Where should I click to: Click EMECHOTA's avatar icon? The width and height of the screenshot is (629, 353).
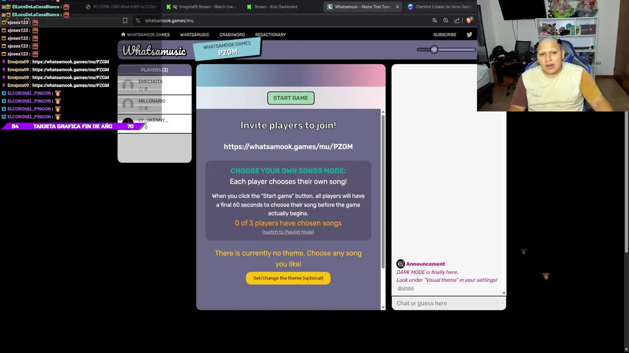click(x=128, y=85)
